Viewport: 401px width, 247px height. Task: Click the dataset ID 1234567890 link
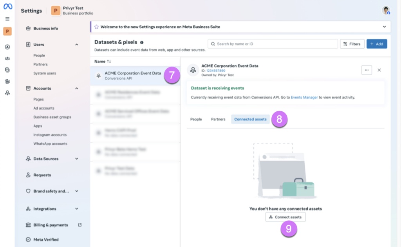pyautogui.click(x=216, y=71)
